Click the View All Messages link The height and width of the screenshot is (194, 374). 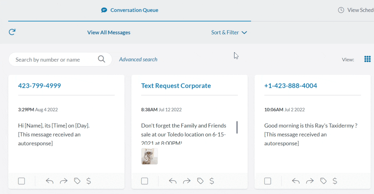(108, 32)
